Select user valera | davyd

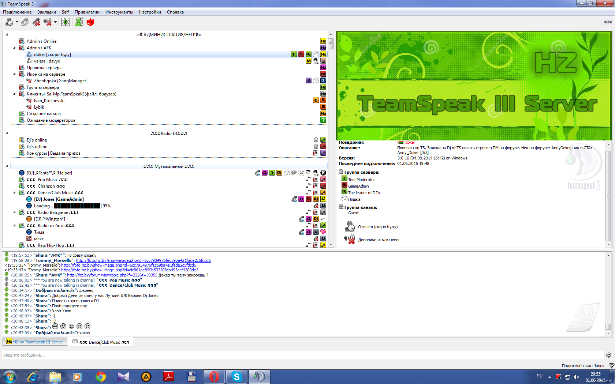[47, 61]
